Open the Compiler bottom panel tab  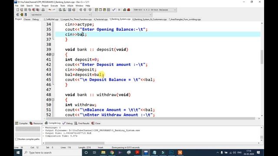pyautogui.click(x=21, y=123)
